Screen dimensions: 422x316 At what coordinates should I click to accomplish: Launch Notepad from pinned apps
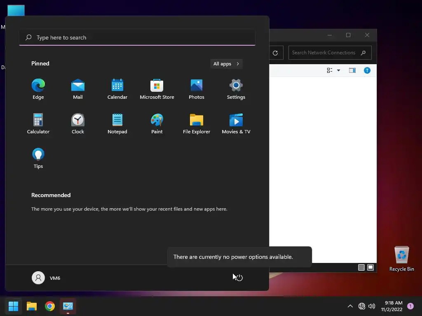(117, 123)
